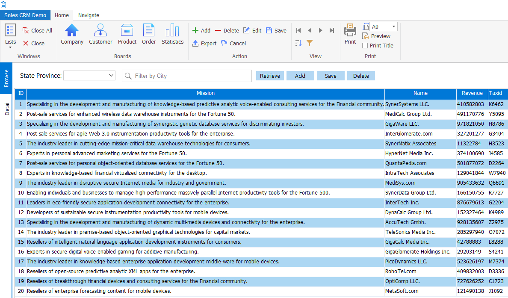Open the Customer board
The image size is (508, 298).
pos(100,34)
